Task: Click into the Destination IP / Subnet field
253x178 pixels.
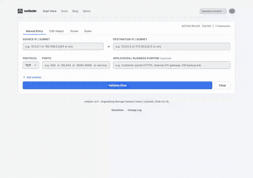Action: pyautogui.click(x=172, y=47)
